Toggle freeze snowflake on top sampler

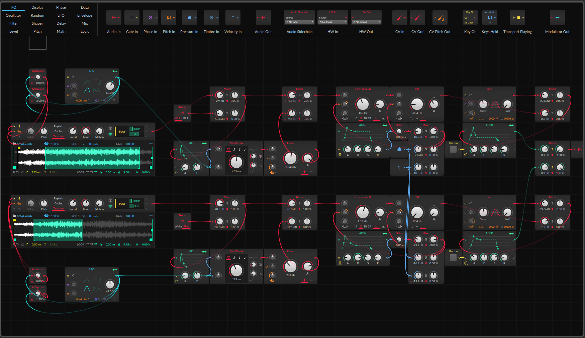click(x=110, y=128)
